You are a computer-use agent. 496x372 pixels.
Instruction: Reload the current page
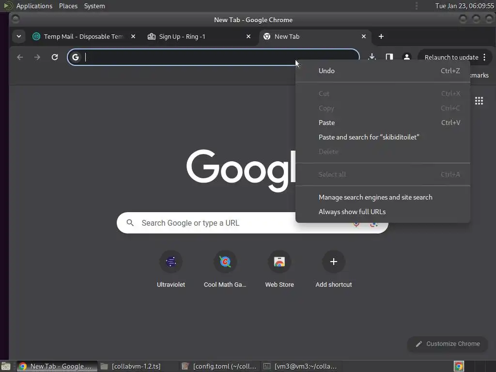[55, 57]
